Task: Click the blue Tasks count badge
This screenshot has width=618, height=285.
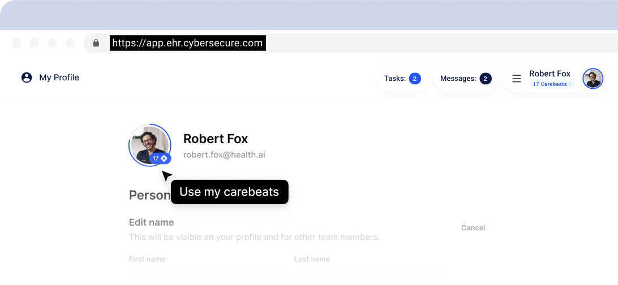Action: pyautogui.click(x=415, y=79)
